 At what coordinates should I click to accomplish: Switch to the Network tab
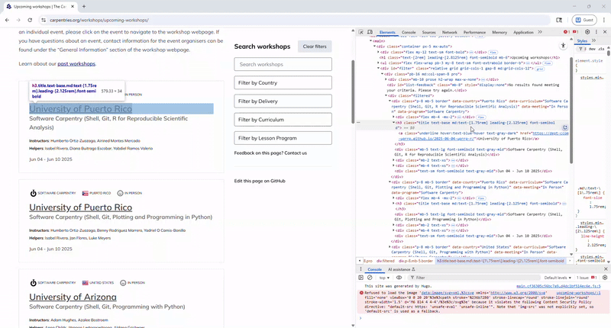coord(449,32)
